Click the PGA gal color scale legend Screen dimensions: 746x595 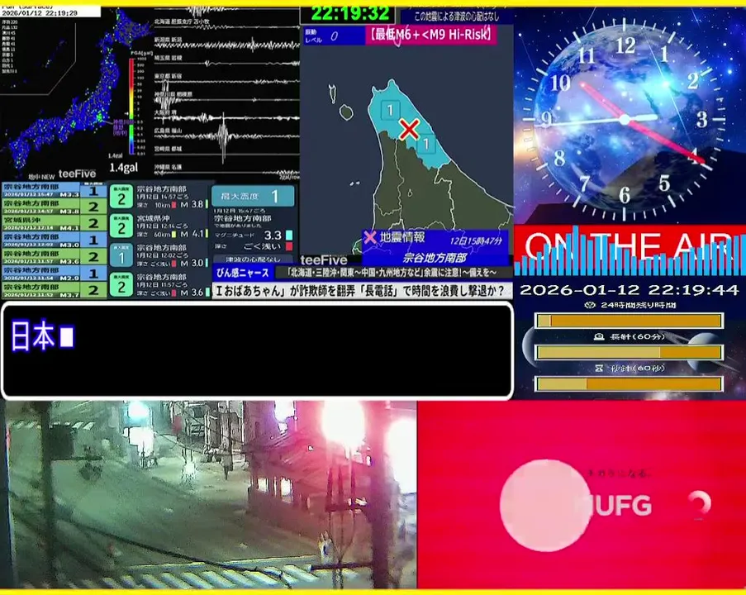(131, 106)
